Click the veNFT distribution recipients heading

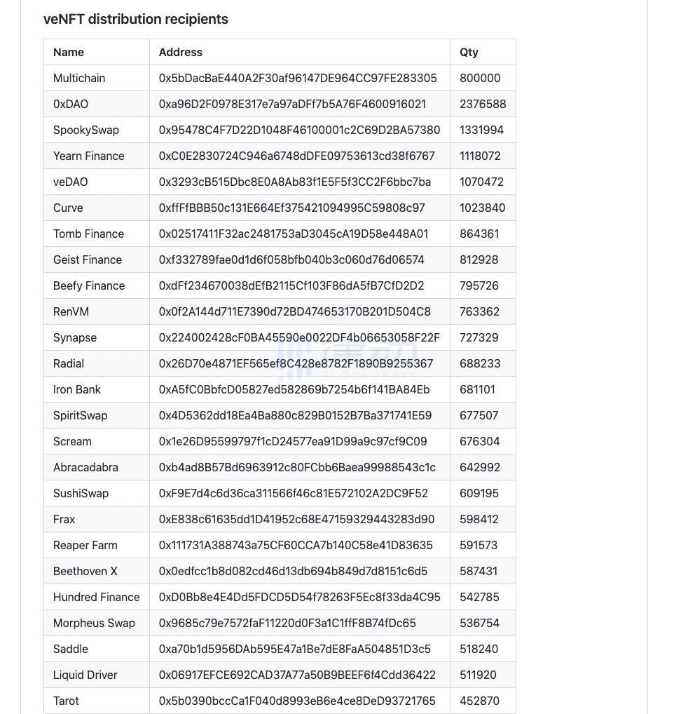tap(136, 19)
